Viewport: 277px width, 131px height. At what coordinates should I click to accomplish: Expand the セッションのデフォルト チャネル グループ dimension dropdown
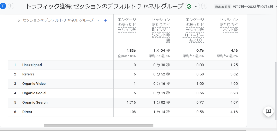pos(98,20)
